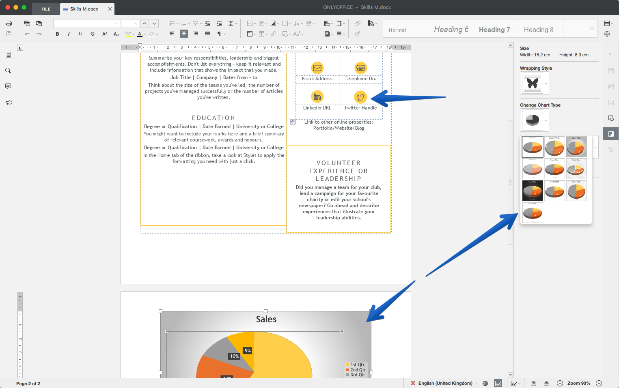Align text left
The width and height of the screenshot is (619, 388).
[172, 34]
